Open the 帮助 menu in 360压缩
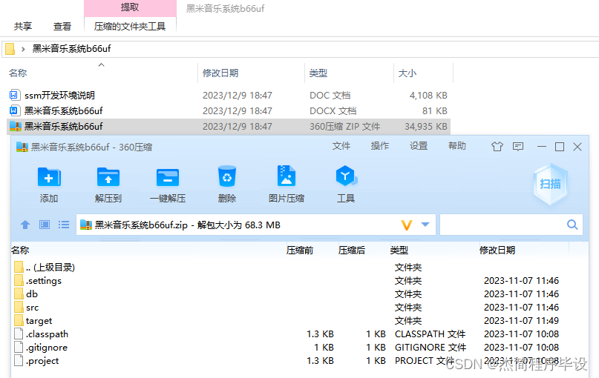Viewport: 599px width, 378px height. tap(457, 146)
